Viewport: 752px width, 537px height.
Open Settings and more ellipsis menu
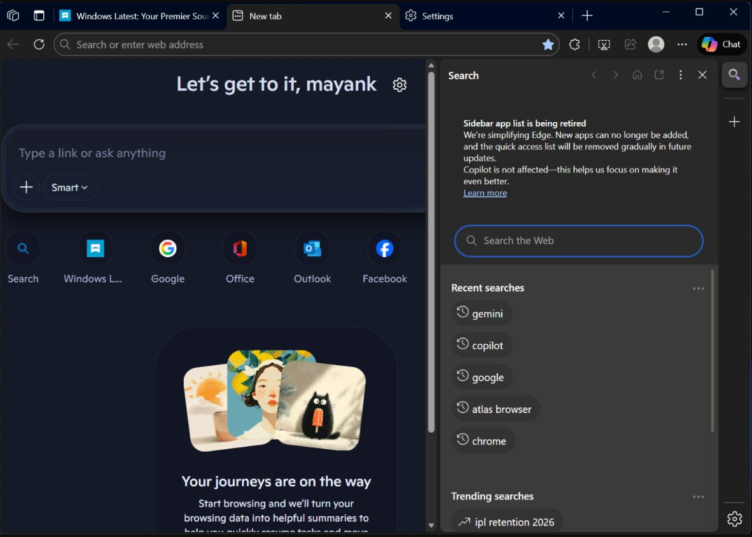682,45
